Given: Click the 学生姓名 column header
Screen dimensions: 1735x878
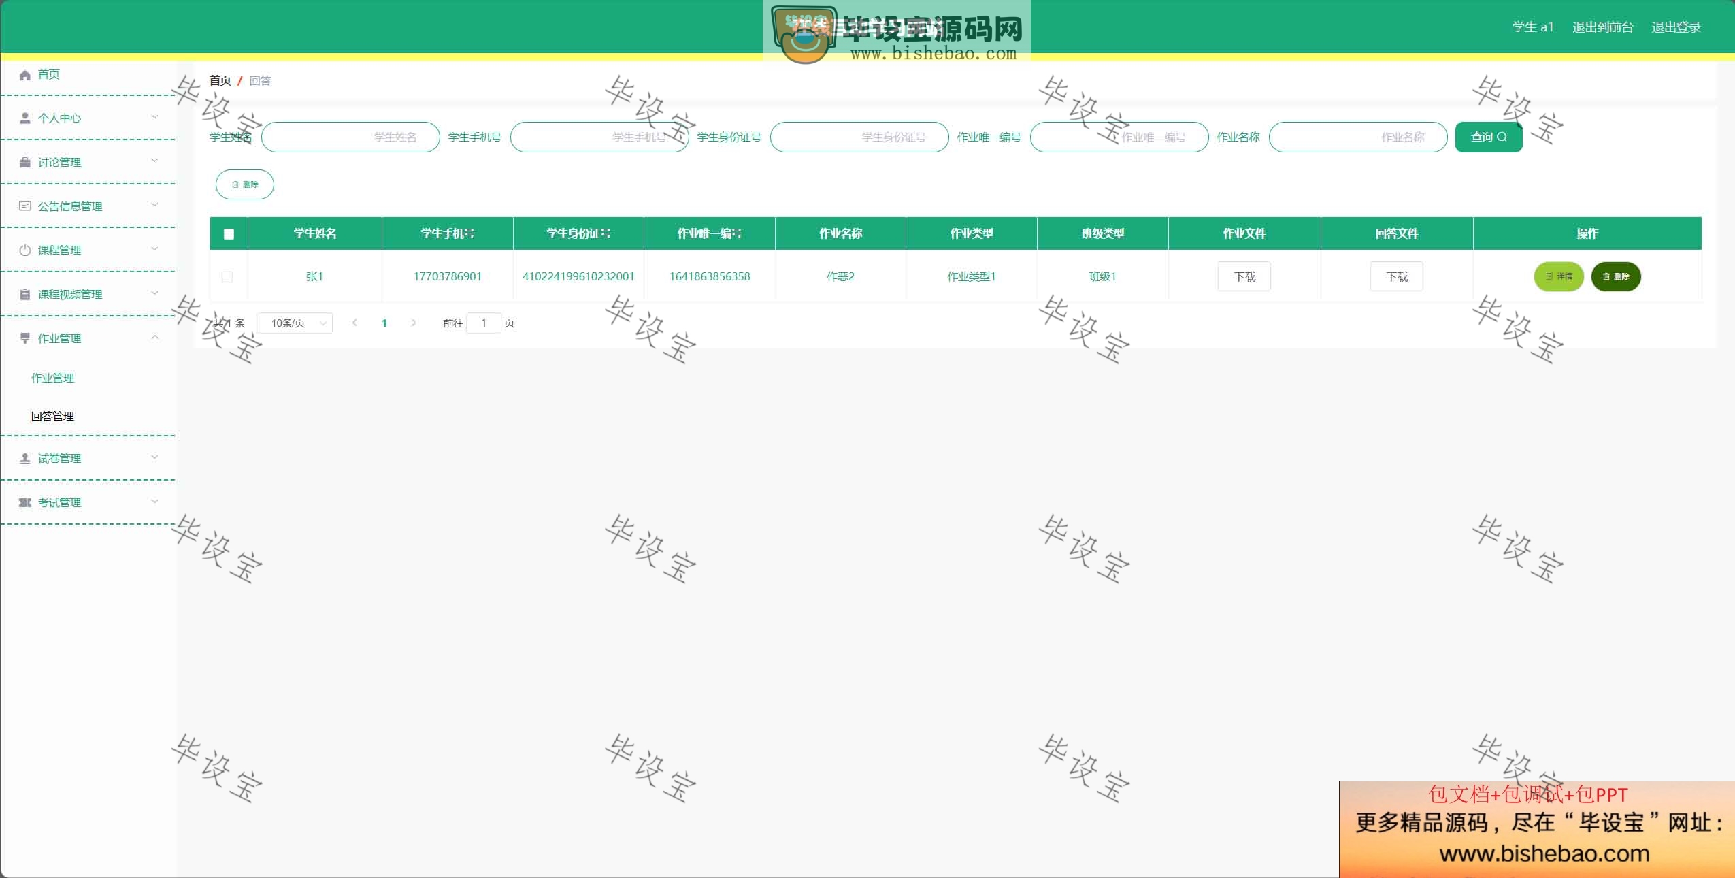Looking at the screenshot, I should click(x=315, y=233).
